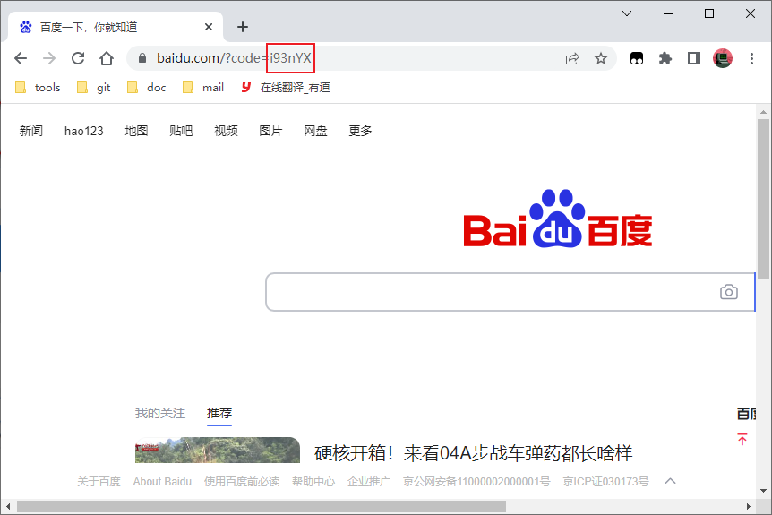Switch to the 我的关注 tab
The height and width of the screenshot is (515, 772).
160,413
